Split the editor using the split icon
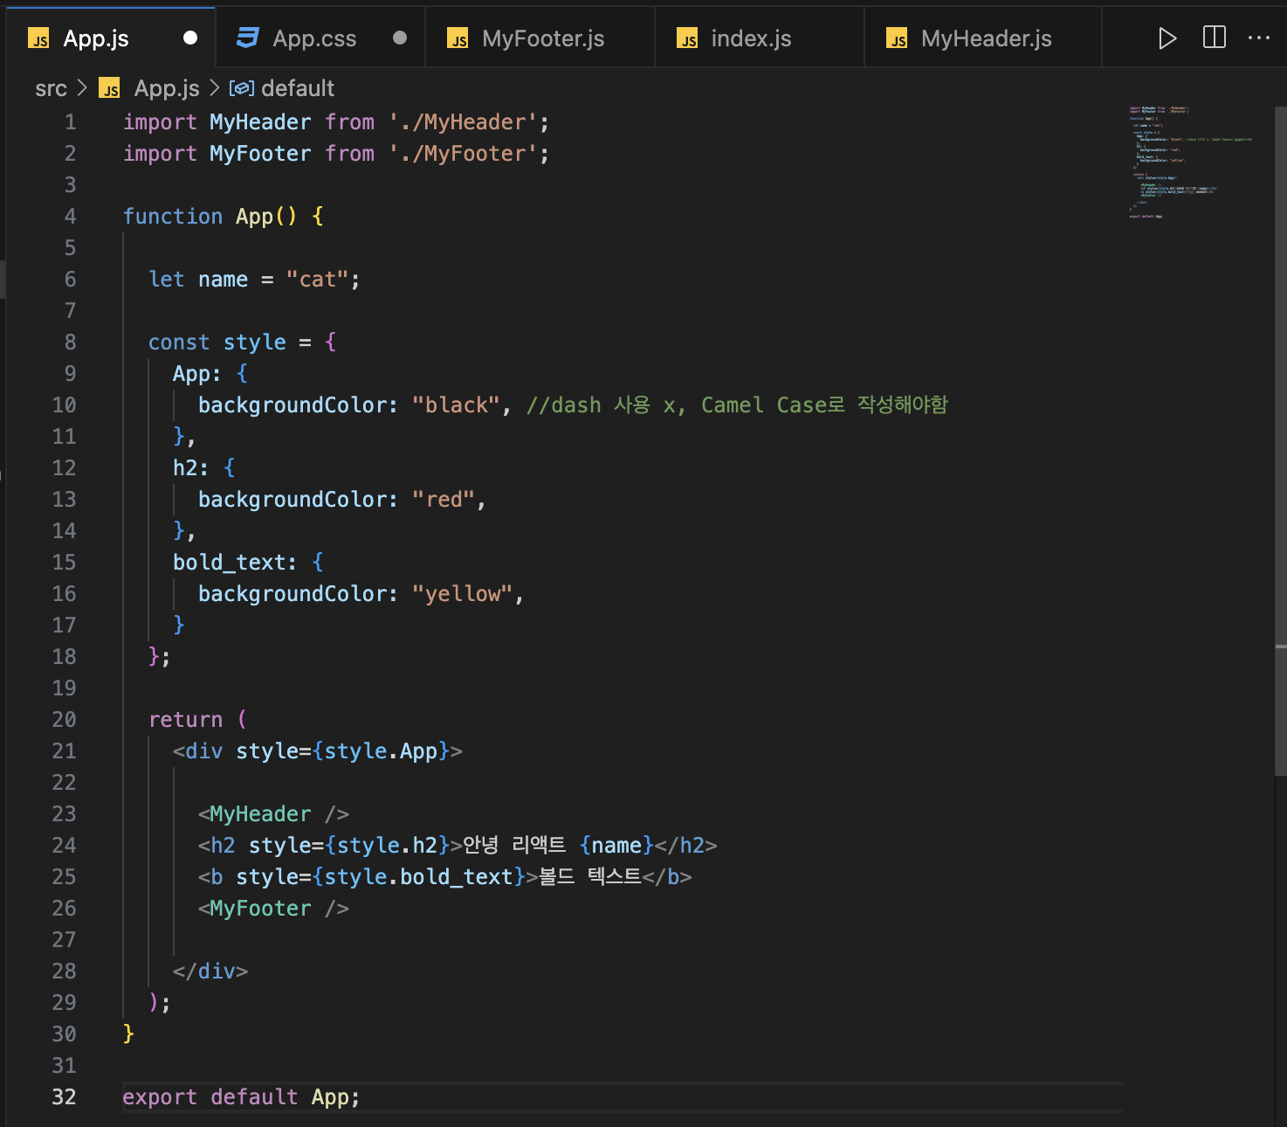 1215,38
